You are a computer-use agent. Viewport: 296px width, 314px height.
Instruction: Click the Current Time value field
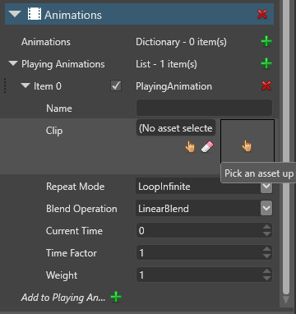pyautogui.click(x=199, y=231)
